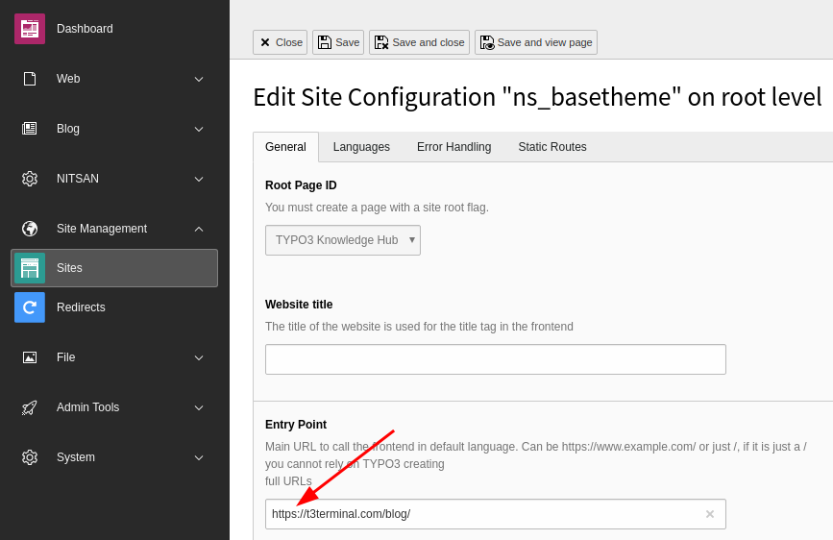Click the Blog newspaper icon
The height and width of the screenshot is (540, 833).
point(30,129)
